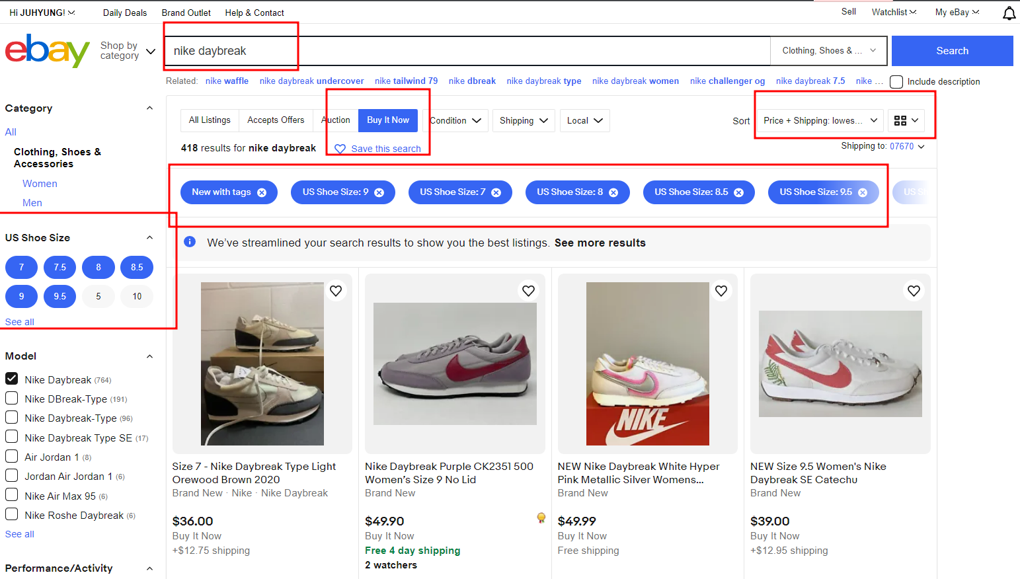Open the gallery view layout icon
The height and width of the screenshot is (579, 1020).
[x=906, y=120]
